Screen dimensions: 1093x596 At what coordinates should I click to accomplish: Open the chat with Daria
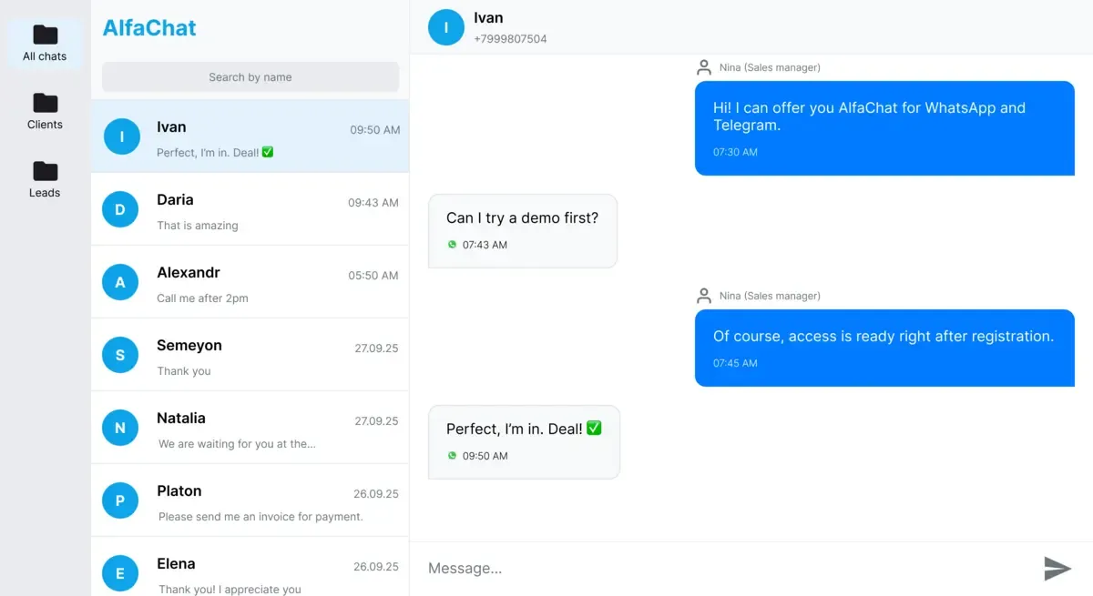pos(250,209)
